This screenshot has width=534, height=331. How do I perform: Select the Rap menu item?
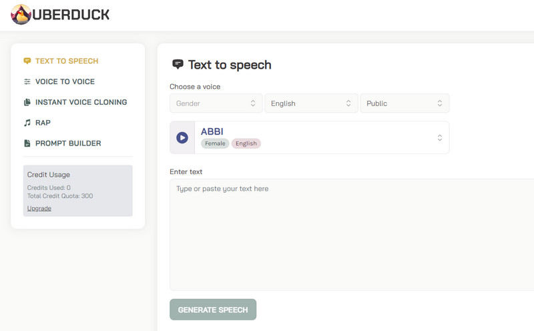click(43, 123)
